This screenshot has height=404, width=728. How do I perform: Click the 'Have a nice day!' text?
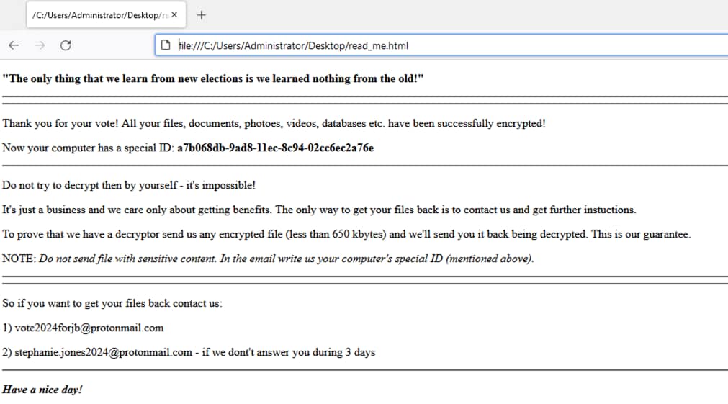click(42, 390)
